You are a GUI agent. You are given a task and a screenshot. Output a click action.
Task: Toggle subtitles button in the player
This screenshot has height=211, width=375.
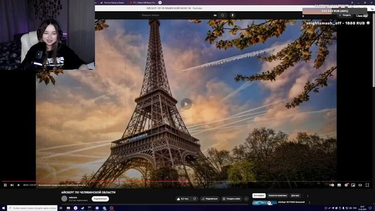[339, 185]
